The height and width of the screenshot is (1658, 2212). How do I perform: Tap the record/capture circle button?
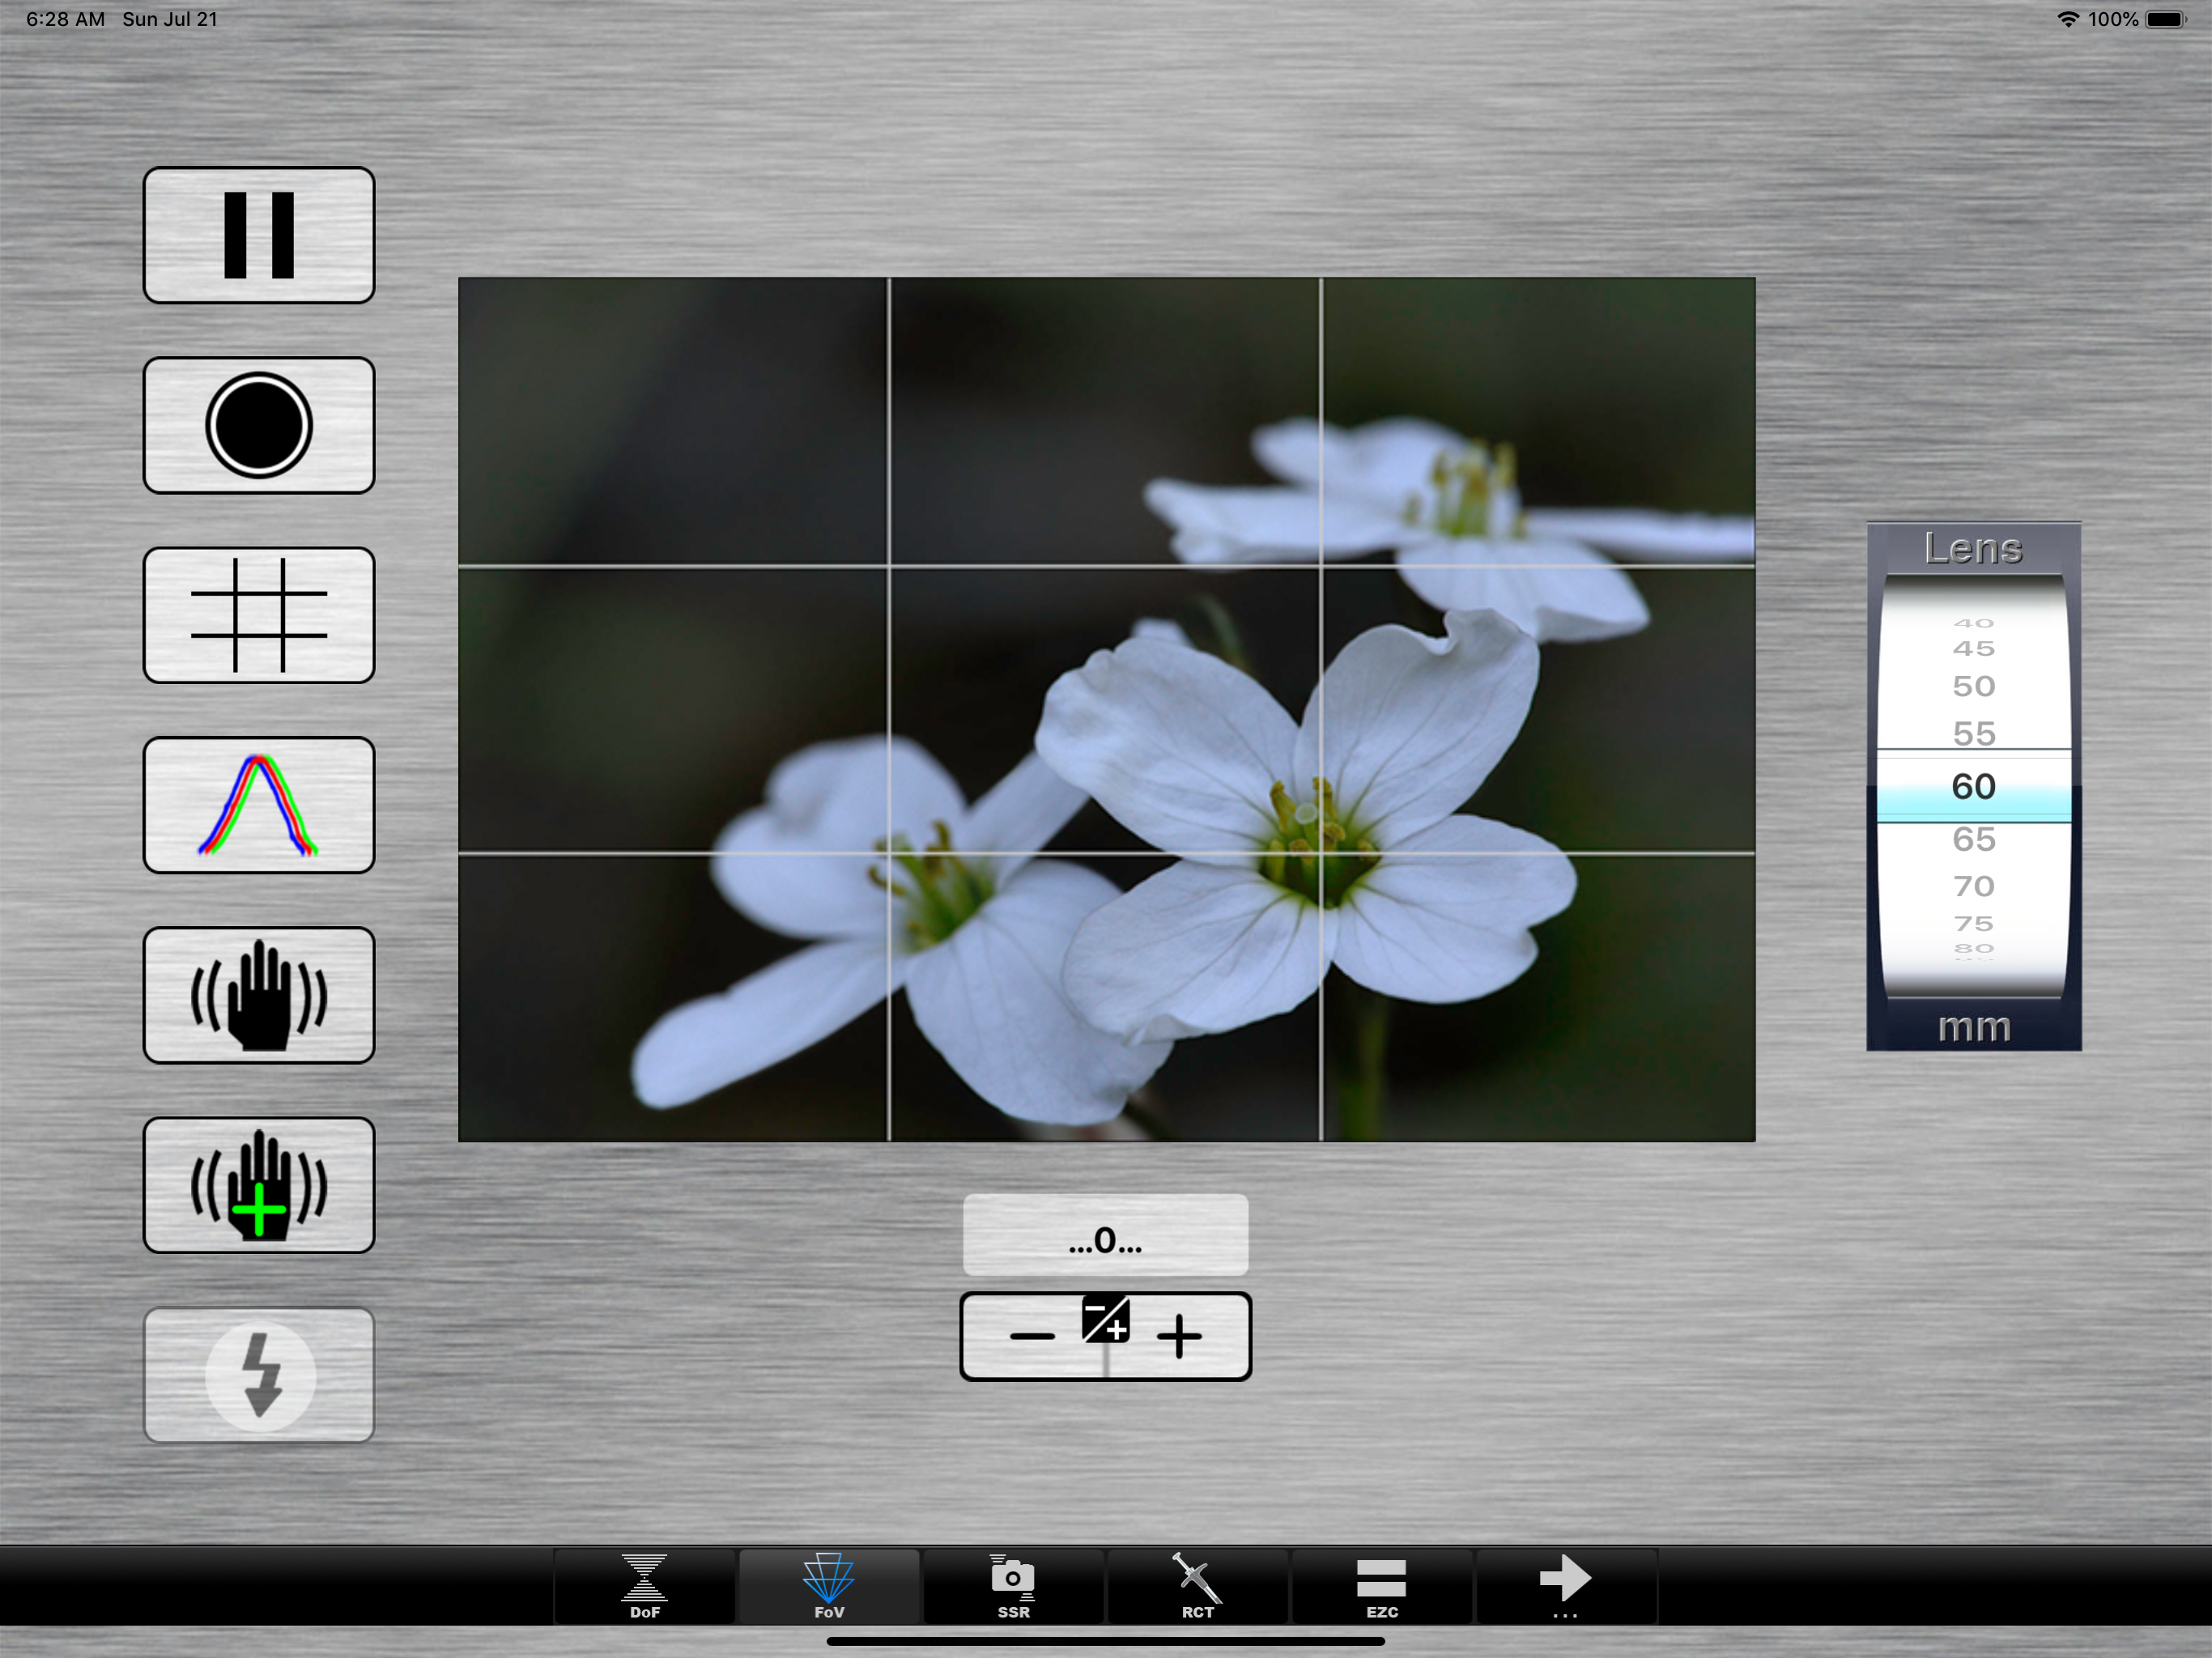(258, 425)
